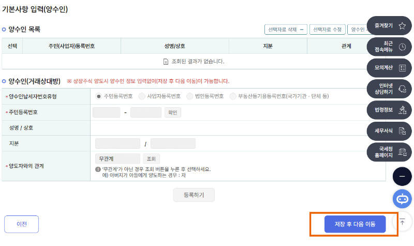Viewport: 414px width, 246px height.
Task: Select the 법인등록번호 radio option
Action: 189,96
